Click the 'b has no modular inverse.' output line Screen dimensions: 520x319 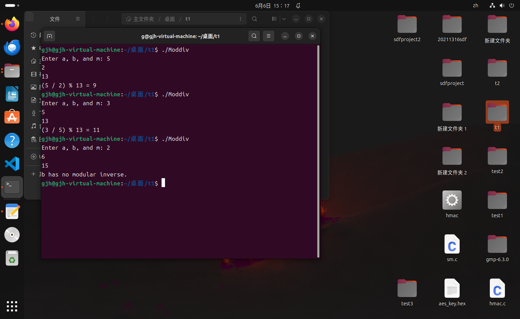pos(84,174)
